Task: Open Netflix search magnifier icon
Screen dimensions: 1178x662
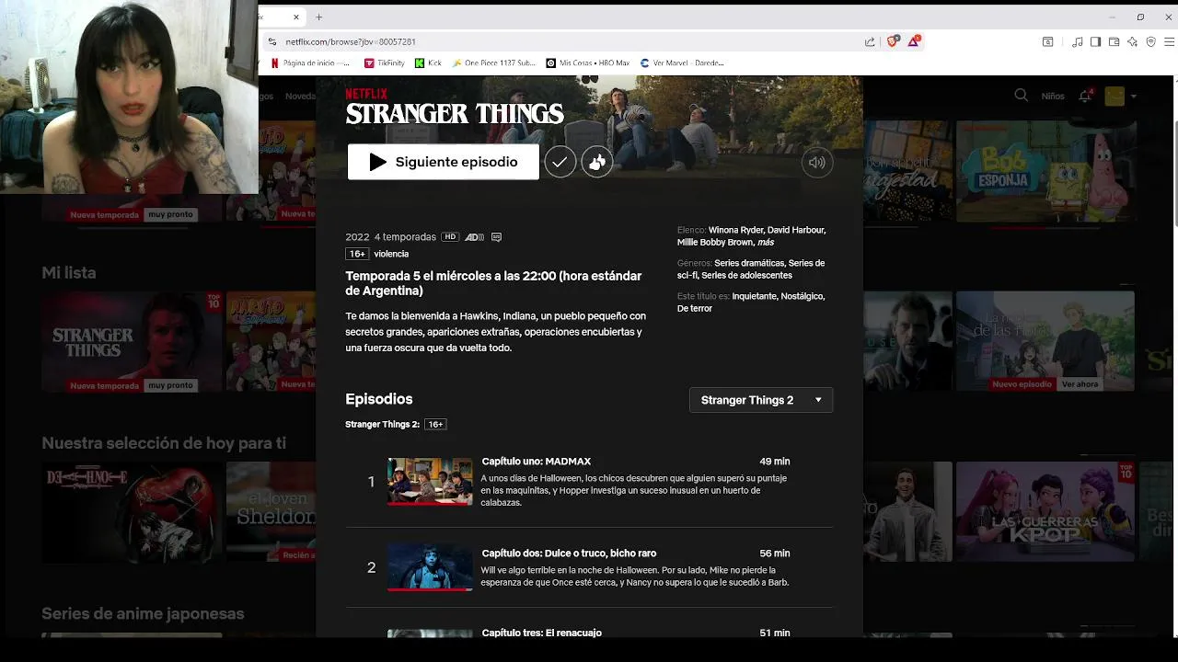Action: tap(1021, 96)
